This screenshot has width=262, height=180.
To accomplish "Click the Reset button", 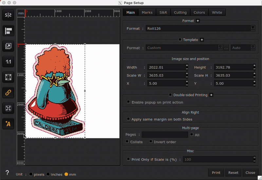I will point(233,172).
